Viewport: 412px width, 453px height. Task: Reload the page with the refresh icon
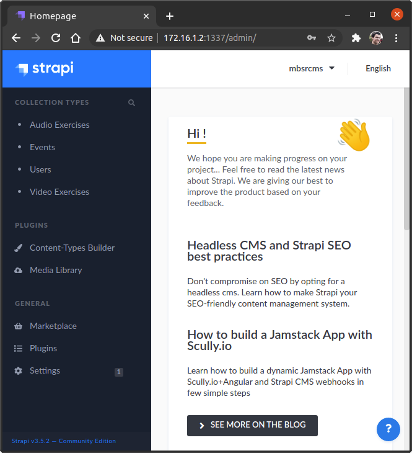(56, 38)
